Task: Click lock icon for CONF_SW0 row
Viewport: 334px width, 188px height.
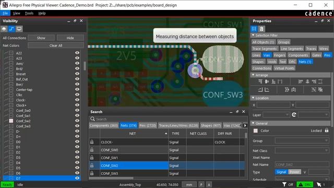Action: [x=92, y=150]
